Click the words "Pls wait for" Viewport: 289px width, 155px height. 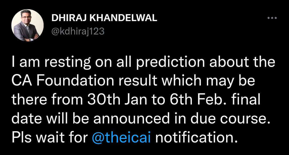pyautogui.click(x=50, y=138)
